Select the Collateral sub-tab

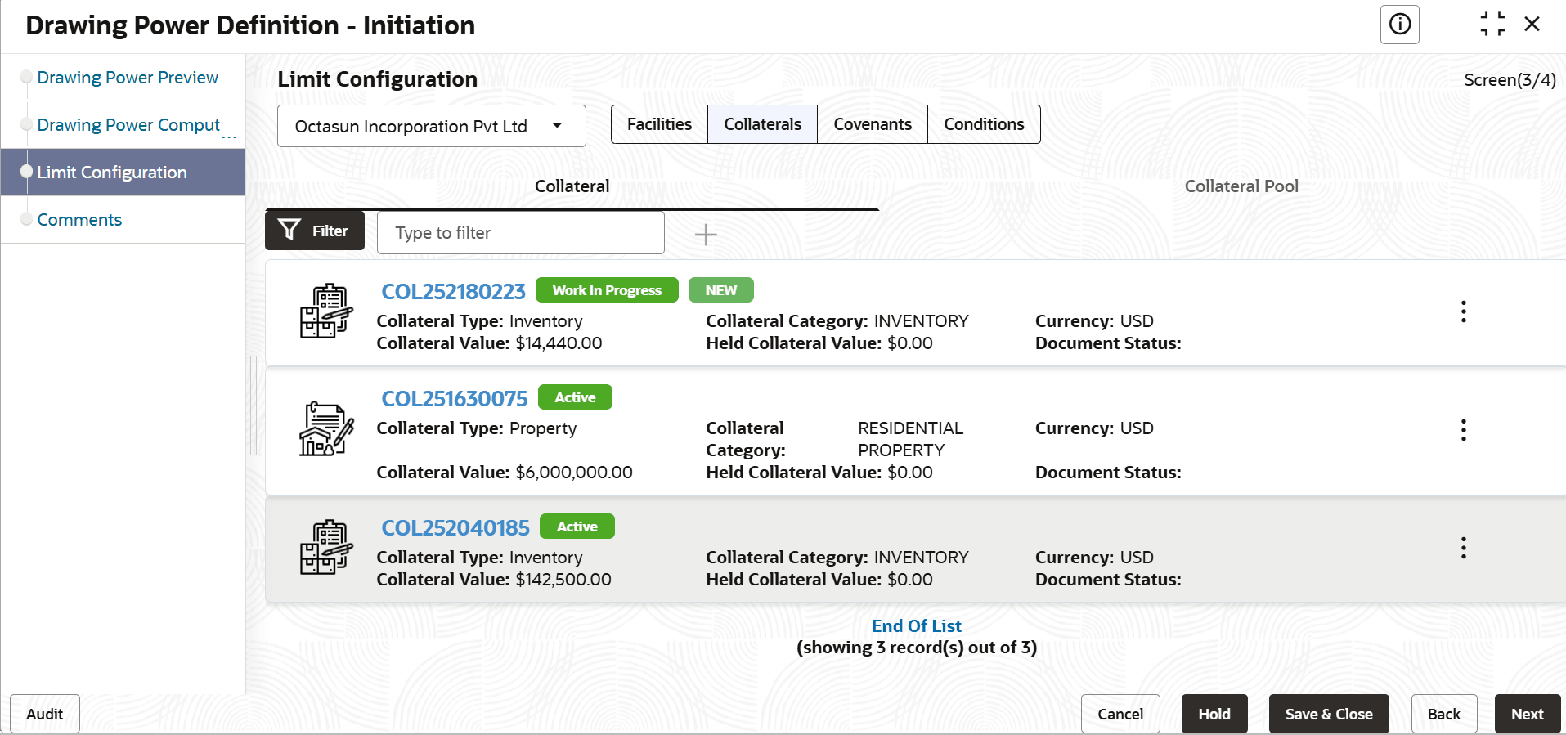click(x=572, y=186)
